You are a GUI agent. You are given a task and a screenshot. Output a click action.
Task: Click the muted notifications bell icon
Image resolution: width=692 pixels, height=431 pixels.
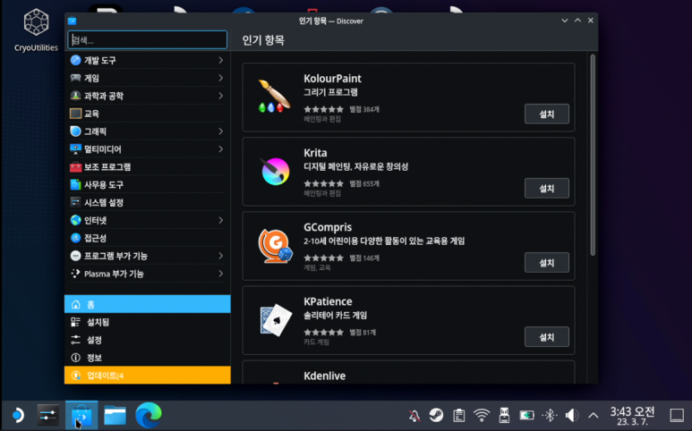(414, 415)
